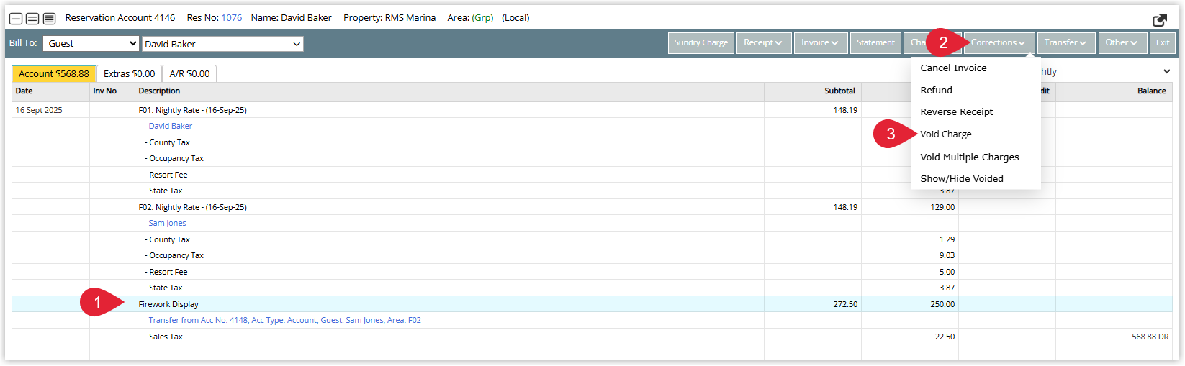Click the 22.50 sales tax amount
1185x366 pixels.
(945, 337)
